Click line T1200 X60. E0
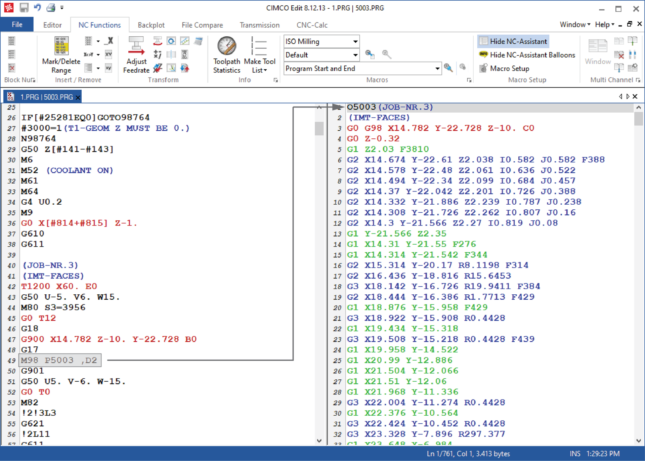645x461 pixels. [x=59, y=286]
